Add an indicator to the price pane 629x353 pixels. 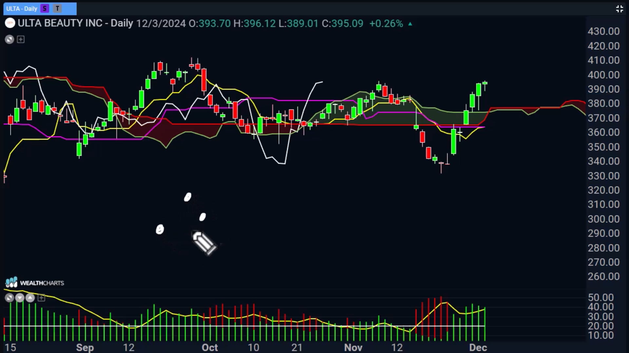pyautogui.click(x=21, y=40)
